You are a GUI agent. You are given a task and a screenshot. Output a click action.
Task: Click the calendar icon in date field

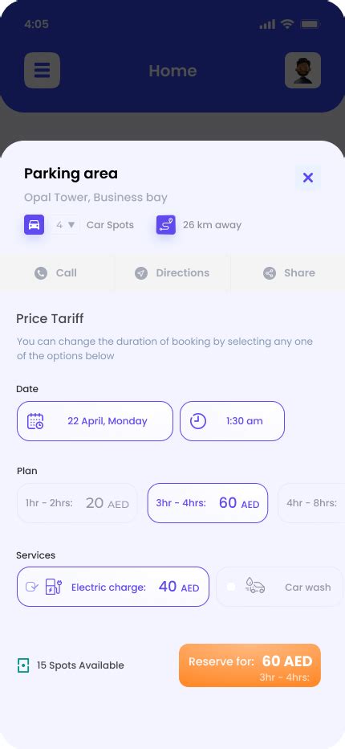(35, 421)
